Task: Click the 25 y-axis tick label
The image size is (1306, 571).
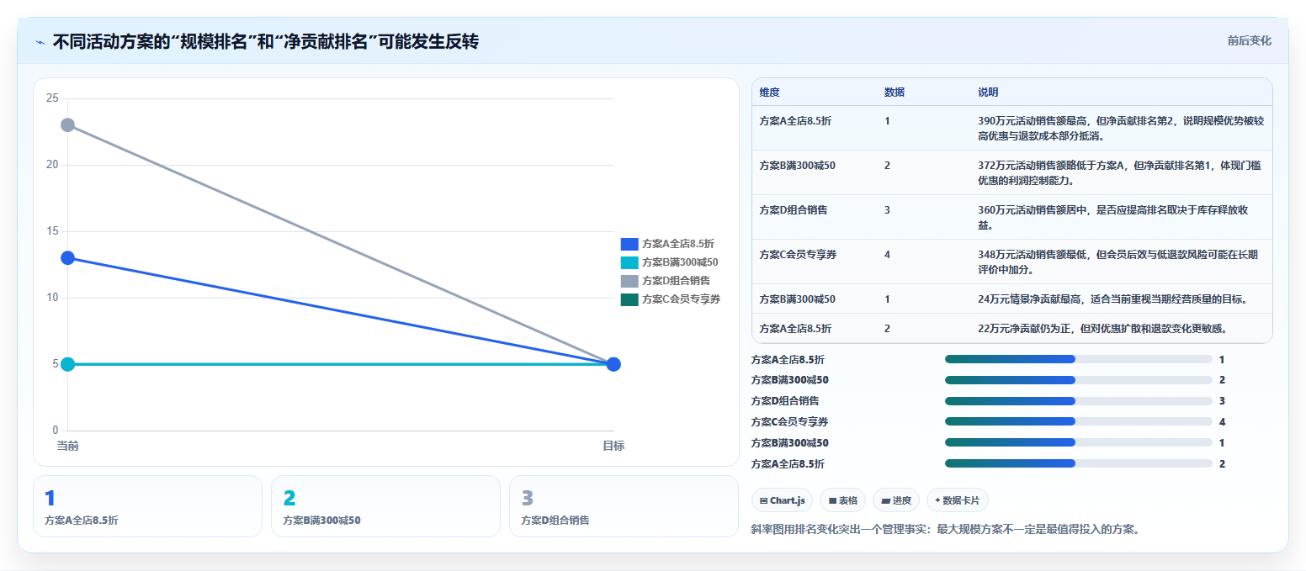Action: tap(52, 98)
